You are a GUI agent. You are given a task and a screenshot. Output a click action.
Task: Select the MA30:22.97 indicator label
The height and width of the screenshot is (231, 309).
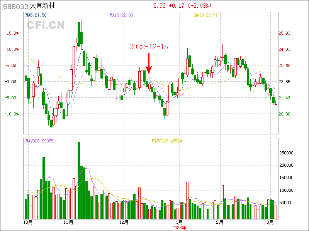[206, 15]
